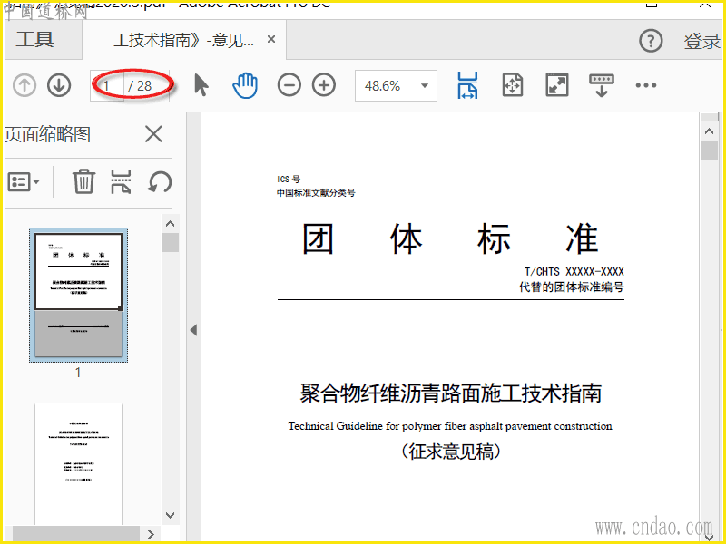The image size is (726, 544).
Task: Click the current page number field
Action: (x=107, y=85)
